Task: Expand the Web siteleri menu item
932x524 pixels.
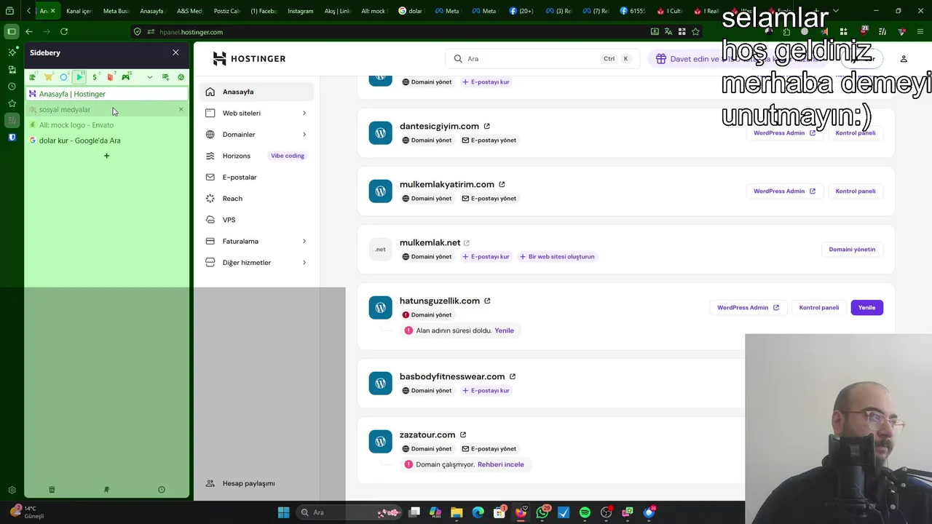Action: tap(257, 113)
